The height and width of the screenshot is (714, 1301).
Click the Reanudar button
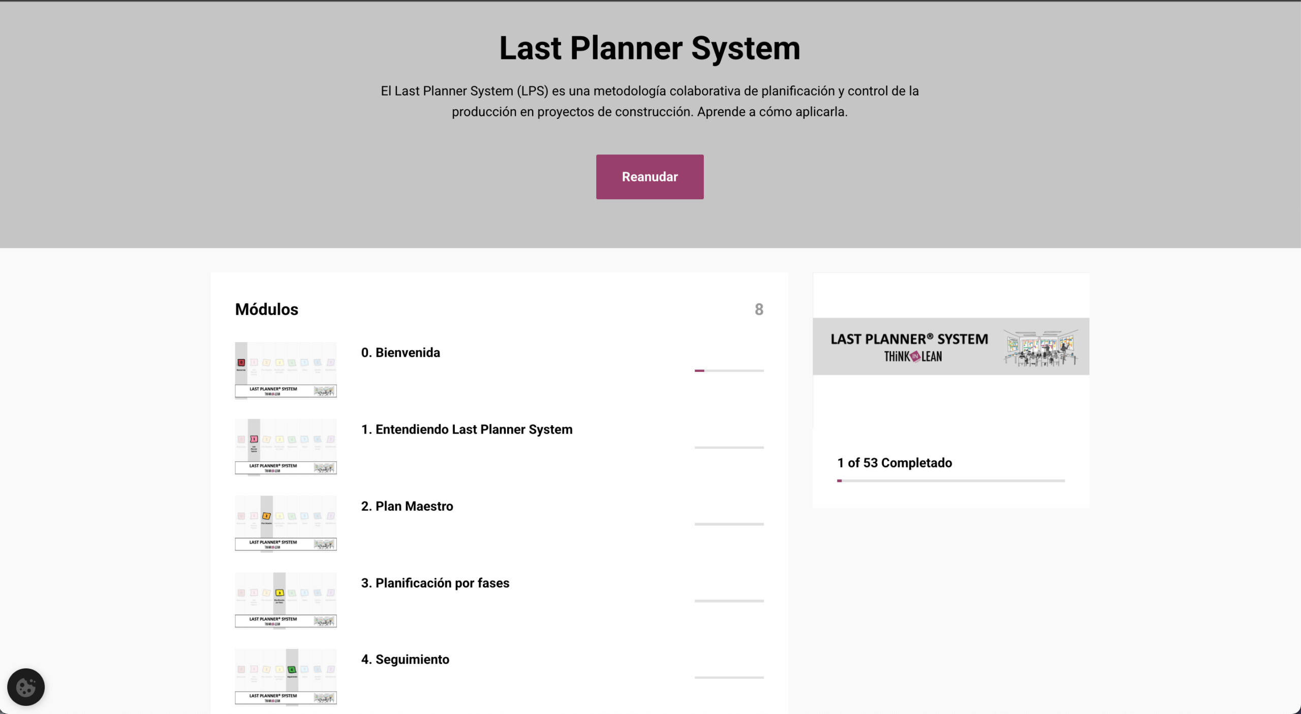[649, 177]
